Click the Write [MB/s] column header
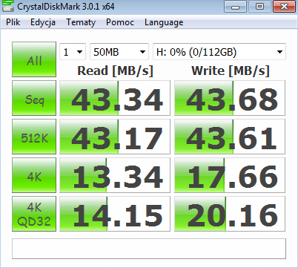Screen dimensions: 298x268 point(231,71)
